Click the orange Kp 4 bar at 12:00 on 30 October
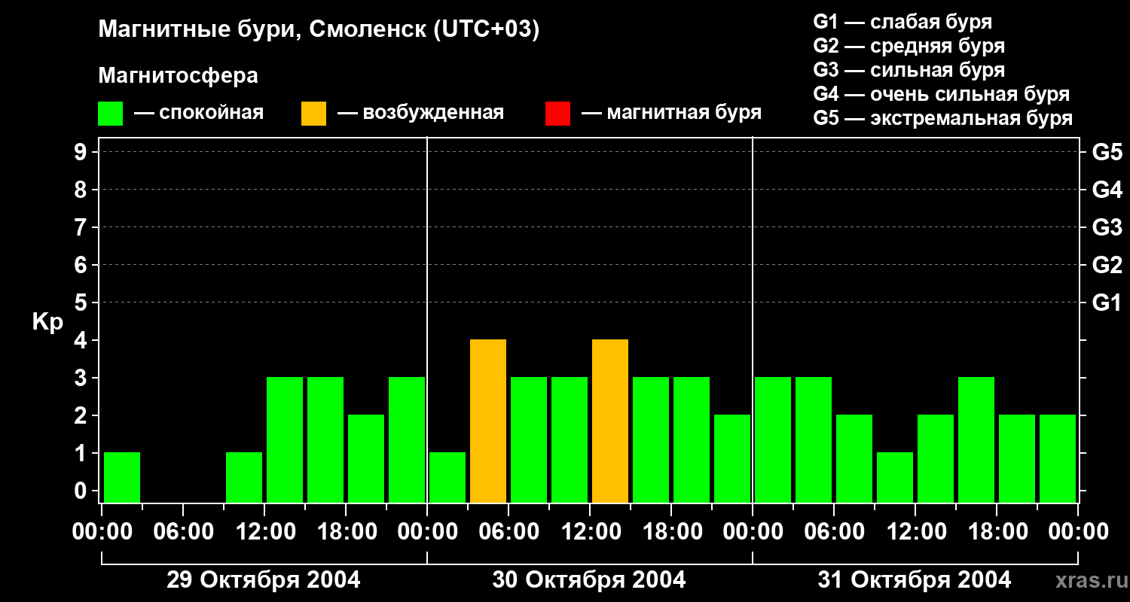Image resolution: width=1130 pixels, height=602 pixels. (x=610, y=421)
